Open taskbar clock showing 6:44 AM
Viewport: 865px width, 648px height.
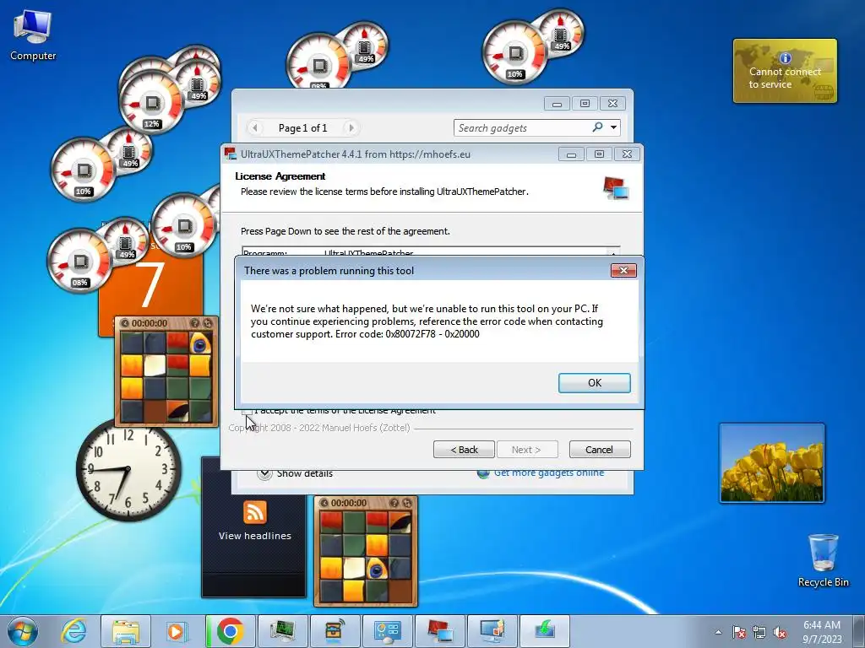pyautogui.click(x=822, y=632)
